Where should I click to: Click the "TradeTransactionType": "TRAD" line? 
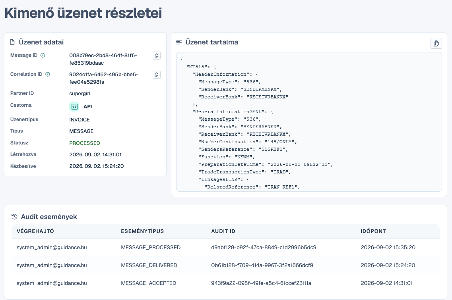(244, 172)
